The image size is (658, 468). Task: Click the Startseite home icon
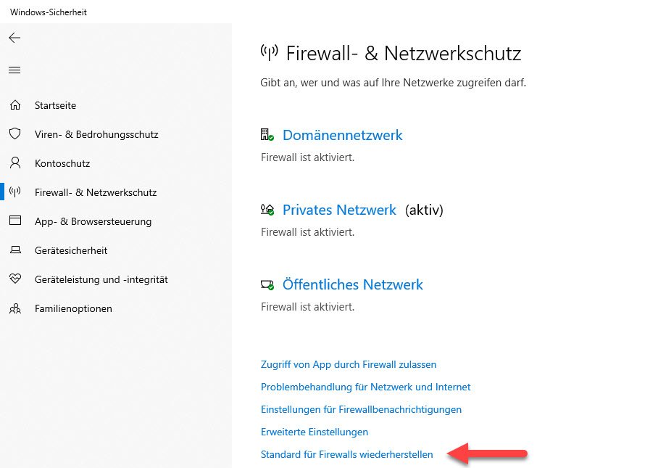tap(14, 105)
